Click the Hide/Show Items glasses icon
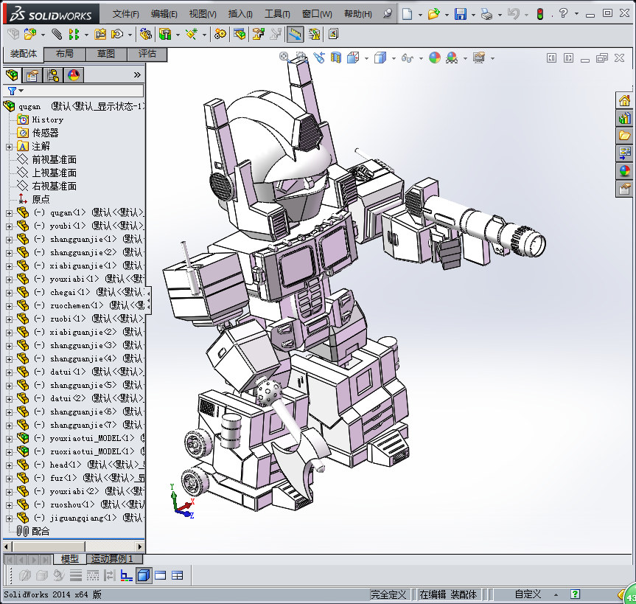Screen dimensions: 636x604 [408, 58]
